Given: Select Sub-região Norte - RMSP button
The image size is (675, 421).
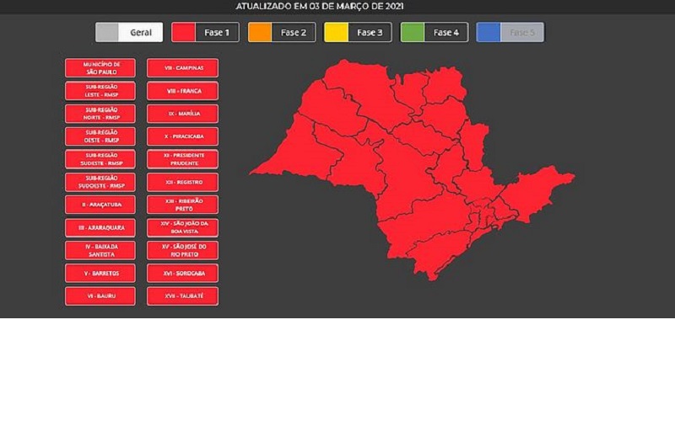Looking at the screenshot, I should (x=100, y=114).
